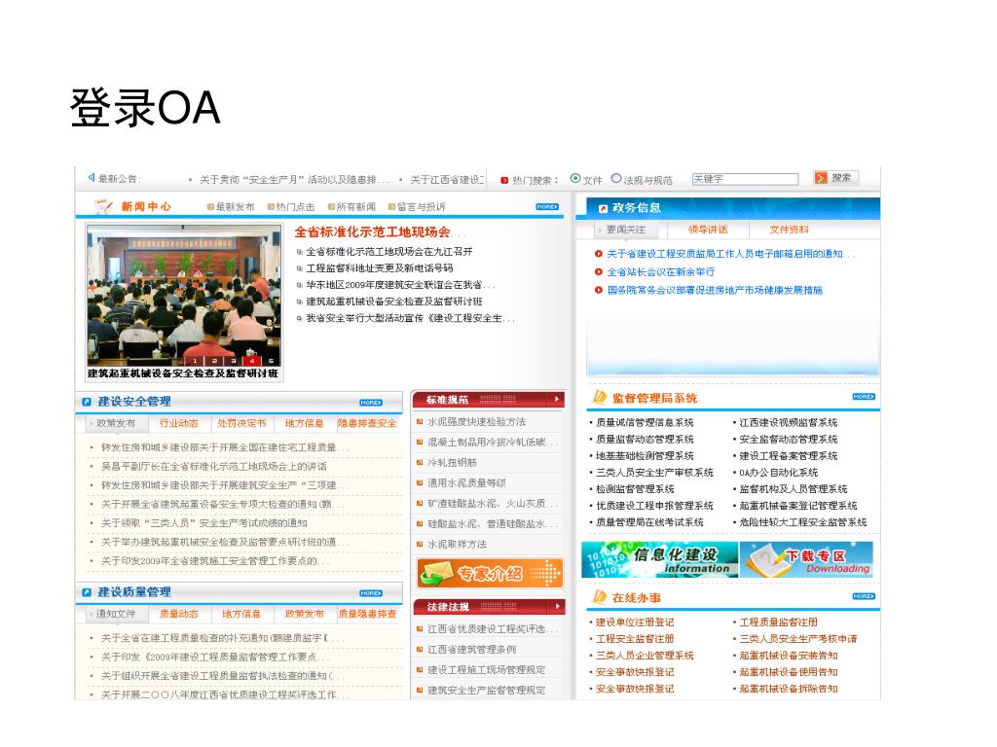997x747 pixels.
Task: Click the 政务信息 header arrow icon
Action: pos(603,208)
